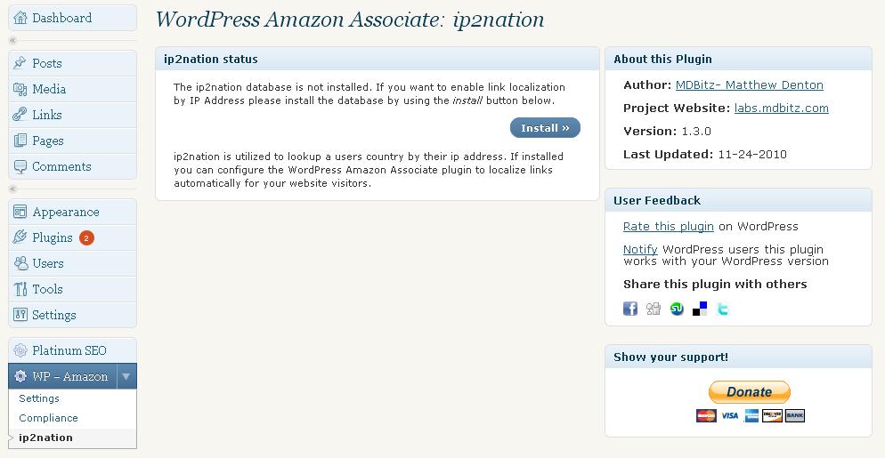
Task: Toggle the separator arrow below Comments
Action: [13, 189]
